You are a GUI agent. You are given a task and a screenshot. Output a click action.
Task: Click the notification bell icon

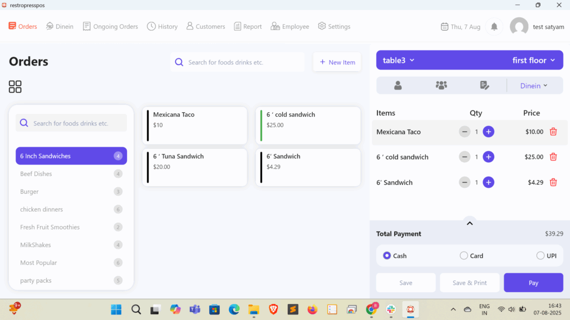tap(494, 27)
